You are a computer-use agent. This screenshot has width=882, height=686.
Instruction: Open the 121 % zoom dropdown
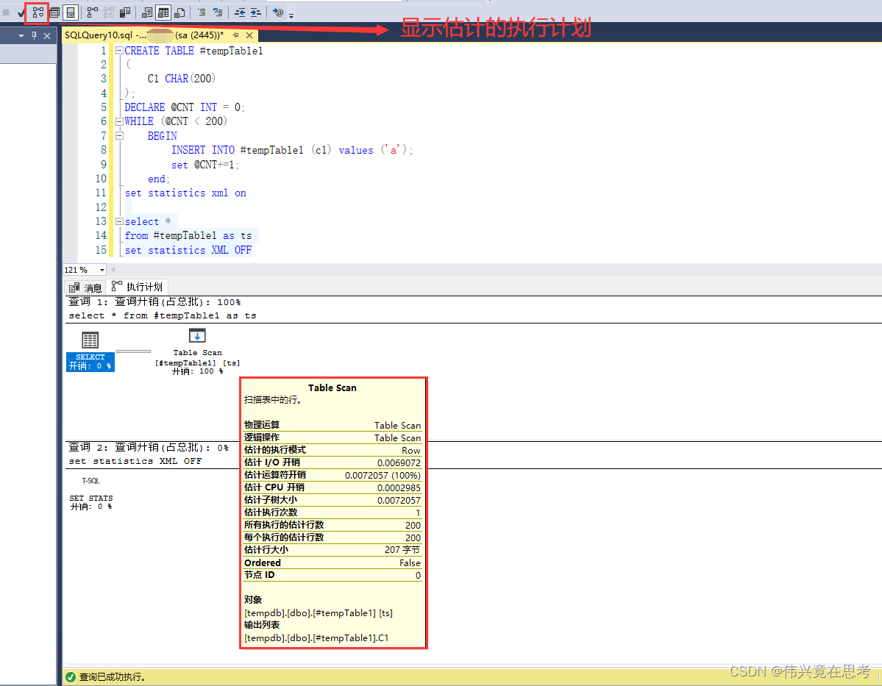tap(102, 270)
